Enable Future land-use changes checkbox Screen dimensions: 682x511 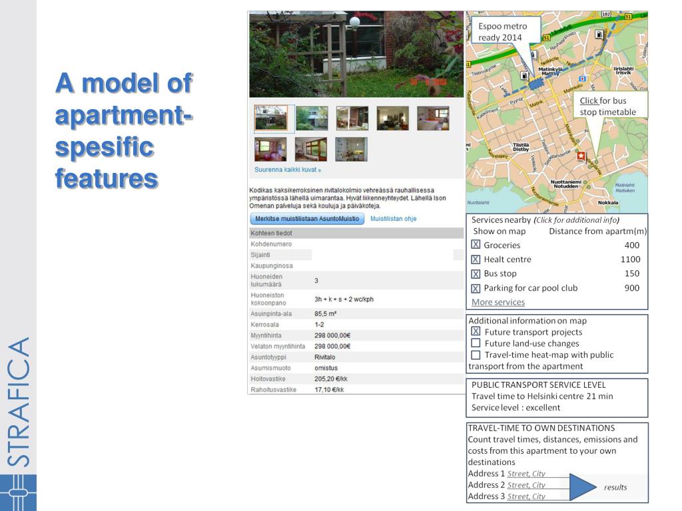point(476,343)
